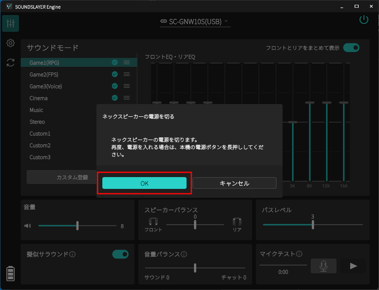
Task: Open the SC-GNW10S(USB) device dropdown
Action: pyautogui.click(x=195, y=21)
